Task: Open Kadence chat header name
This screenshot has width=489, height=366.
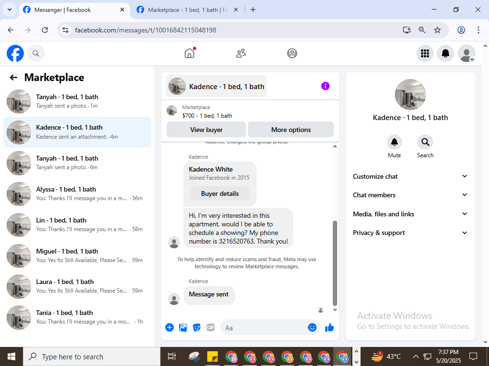Action: click(x=216, y=86)
